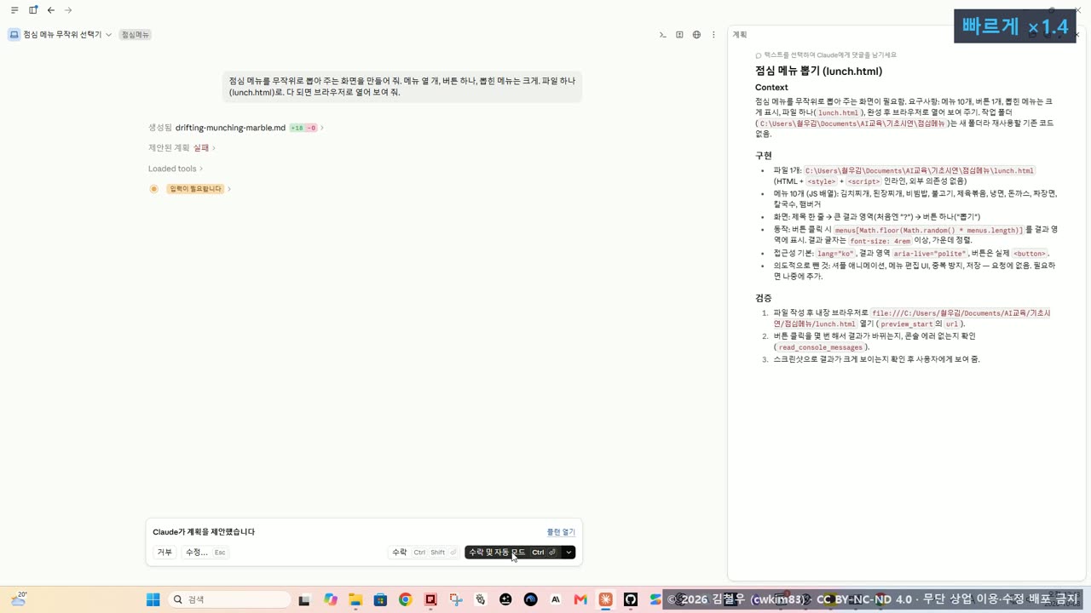Click the Windows taskbar search box
The height and width of the screenshot is (613, 1091).
point(230,599)
